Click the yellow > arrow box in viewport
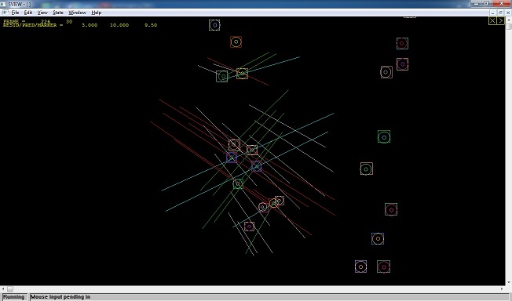The width and height of the screenshot is (512, 301). point(500,21)
